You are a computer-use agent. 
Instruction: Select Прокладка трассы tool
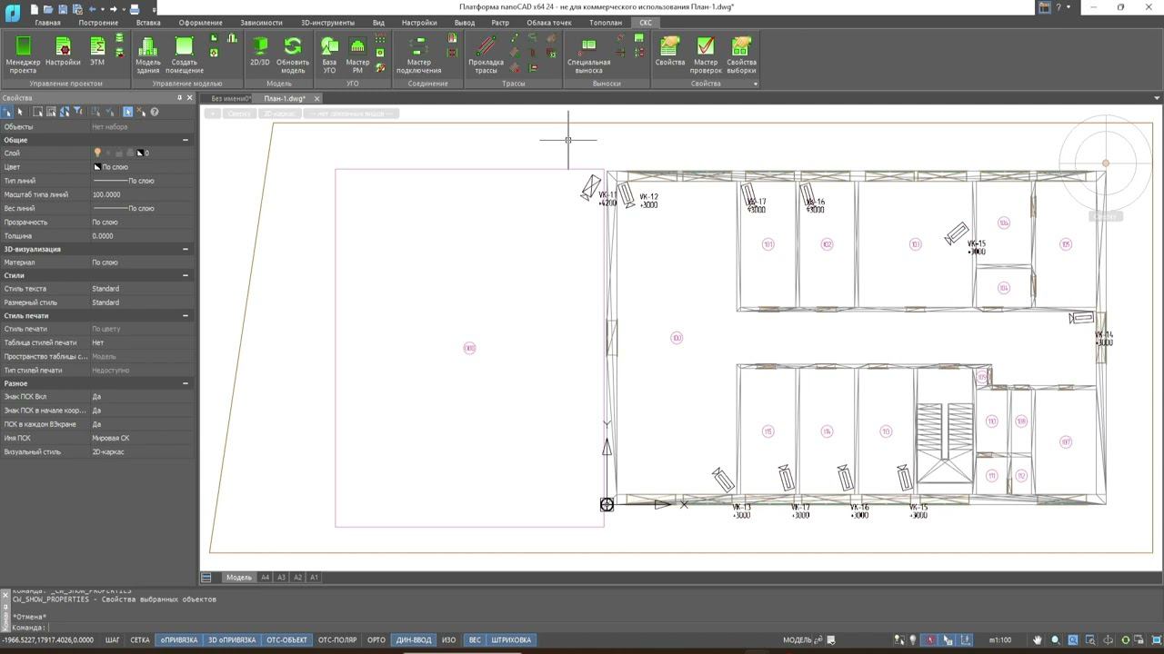[486, 54]
